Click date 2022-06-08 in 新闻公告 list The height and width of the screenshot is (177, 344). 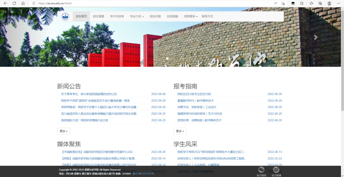coord(158,94)
